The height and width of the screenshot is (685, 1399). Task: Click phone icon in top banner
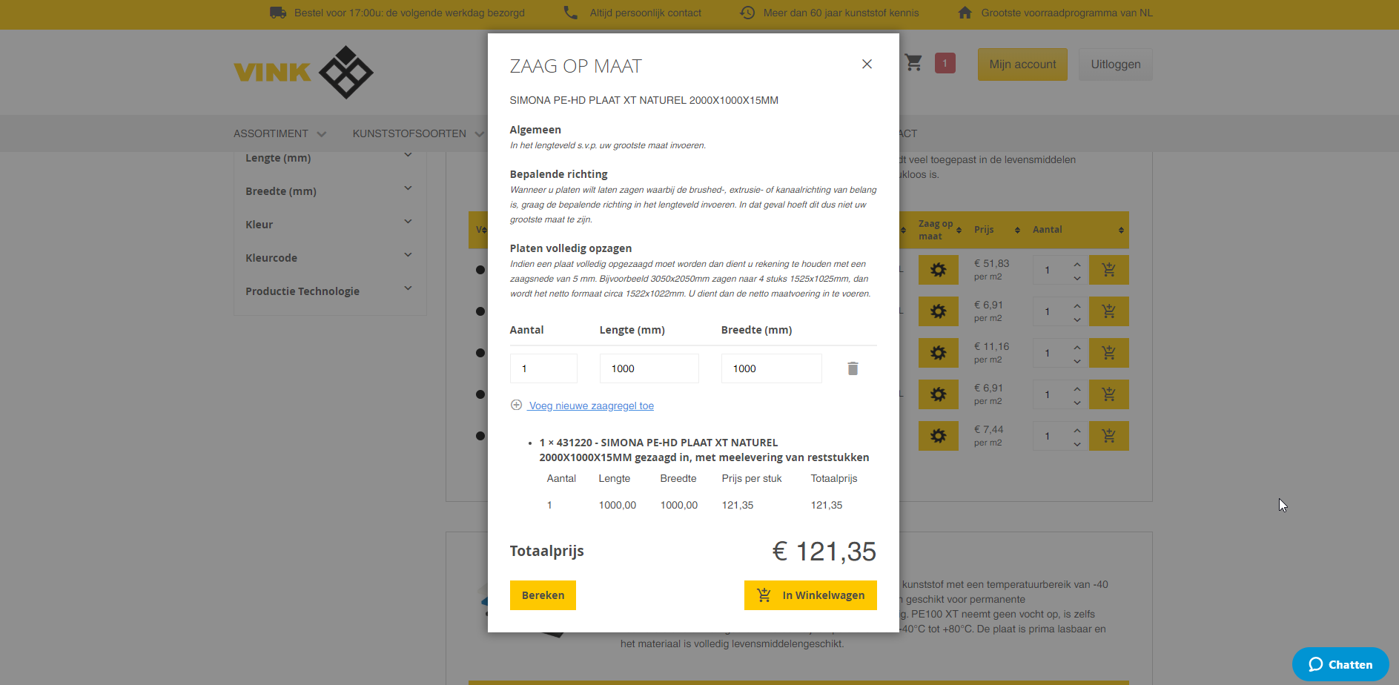coord(570,13)
